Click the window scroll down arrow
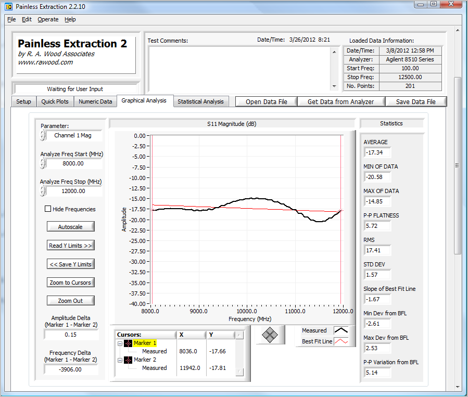 click(x=457, y=387)
